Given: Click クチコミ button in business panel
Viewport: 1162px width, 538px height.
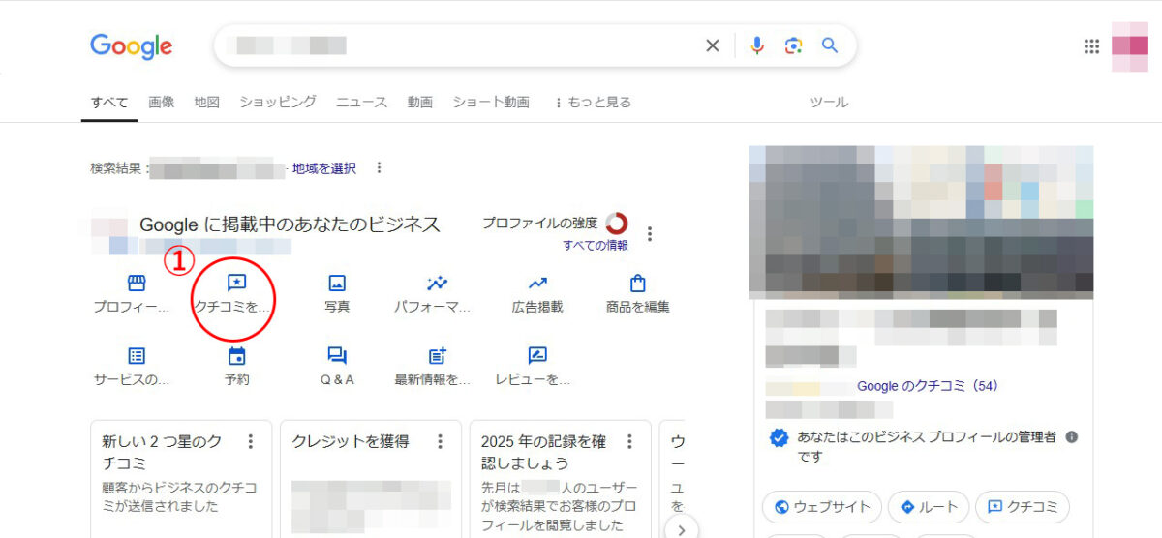Looking at the screenshot, I should (x=1023, y=507).
